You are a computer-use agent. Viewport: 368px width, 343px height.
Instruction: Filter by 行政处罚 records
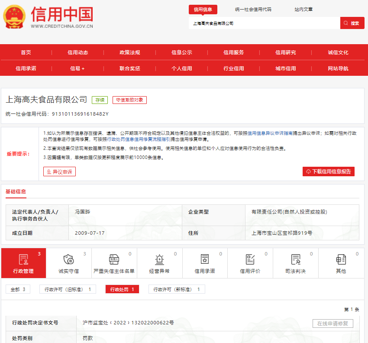(x=122, y=289)
